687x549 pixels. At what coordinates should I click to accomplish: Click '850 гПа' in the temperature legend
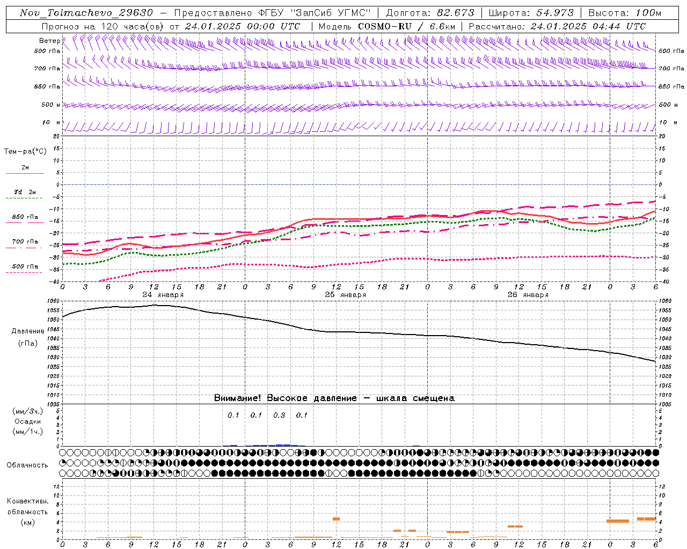(25, 217)
